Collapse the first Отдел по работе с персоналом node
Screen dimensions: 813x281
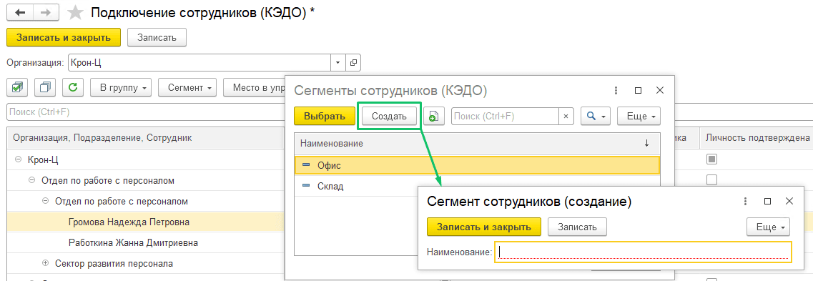[x=31, y=180]
